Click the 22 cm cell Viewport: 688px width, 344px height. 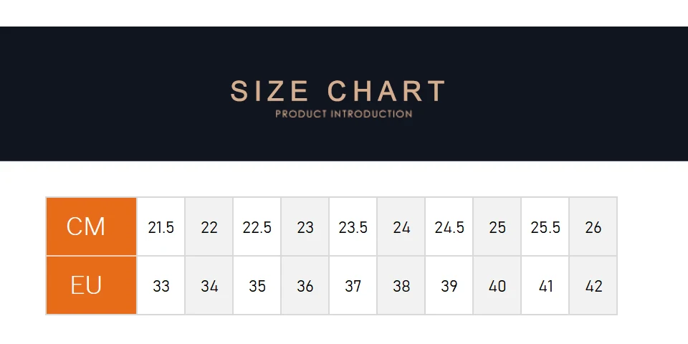coord(209,227)
